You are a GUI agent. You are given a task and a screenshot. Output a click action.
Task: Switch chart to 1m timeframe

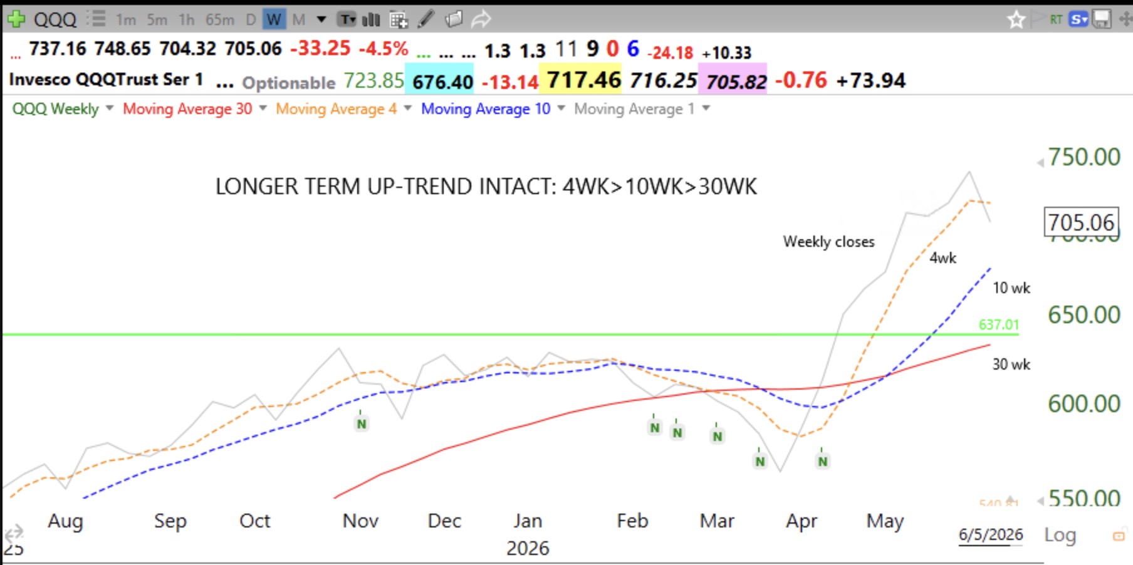tap(126, 20)
